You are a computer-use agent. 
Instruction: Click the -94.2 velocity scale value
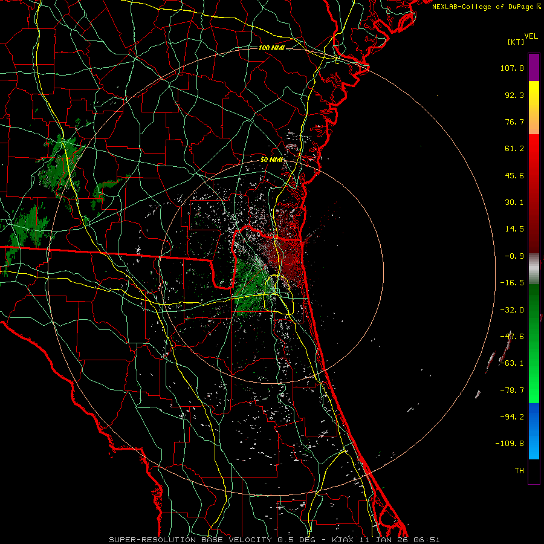point(512,416)
